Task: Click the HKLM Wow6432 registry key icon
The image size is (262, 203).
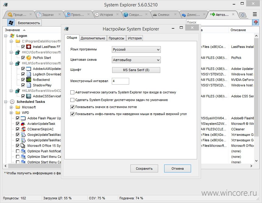Action: coord(18,91)
